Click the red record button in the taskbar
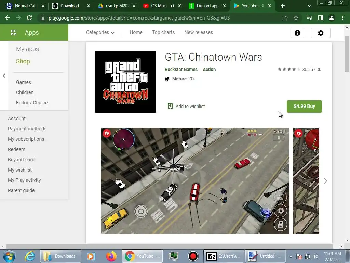This screenshot has width=350, height=263. point(193,256)
